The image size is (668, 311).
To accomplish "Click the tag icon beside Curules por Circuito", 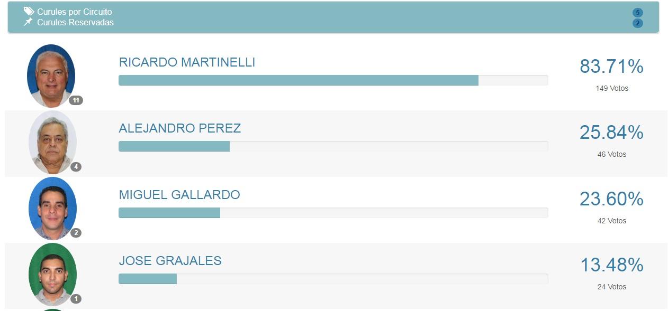I will click(29, 12).
